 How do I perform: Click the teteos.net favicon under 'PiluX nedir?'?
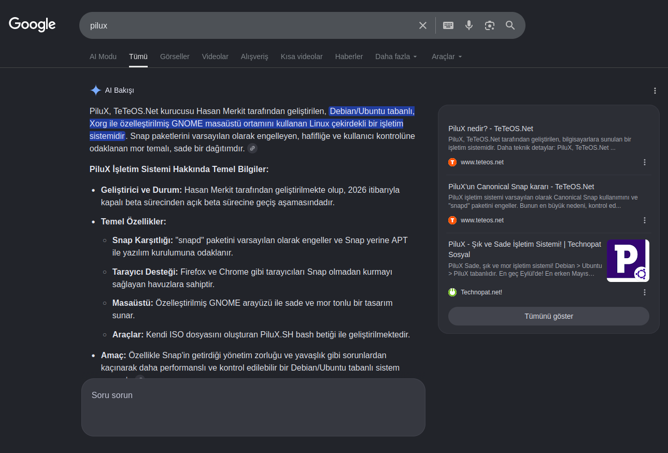(x=452, y=162)
